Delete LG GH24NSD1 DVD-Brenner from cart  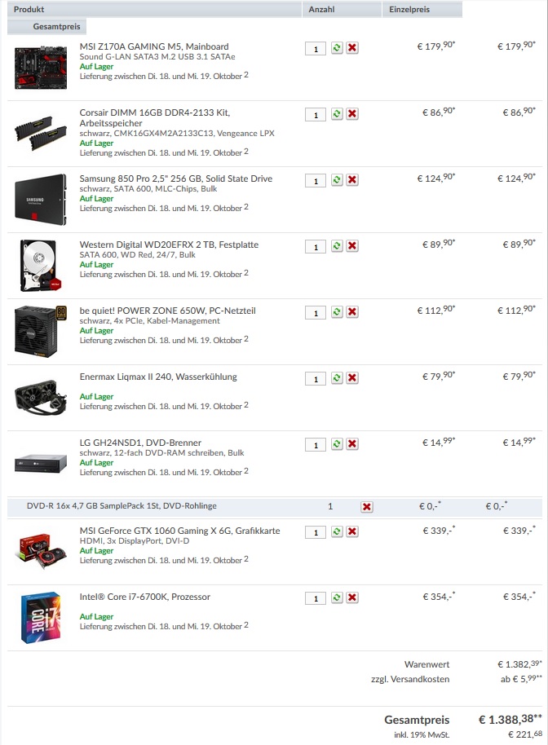pos(352,444)
